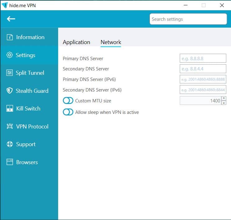Click the Settings gear icon
Screen dimensions: 231x220
10,55
